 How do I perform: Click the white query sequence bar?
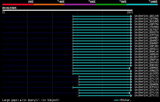pyautogui.click(x=67, y=10)
